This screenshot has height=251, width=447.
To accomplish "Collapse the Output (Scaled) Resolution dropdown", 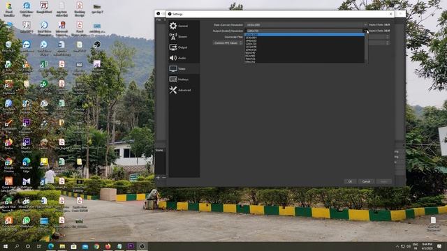I will (x=365, y=31).
